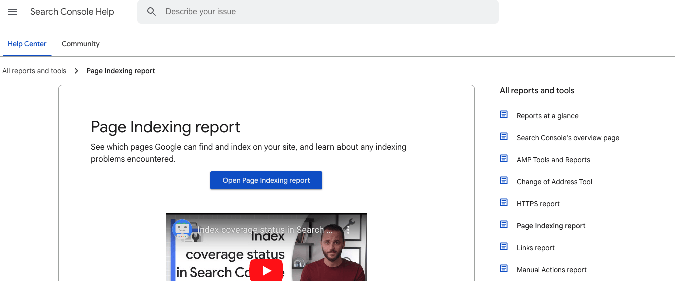Click the document icon beside Manual Actions report
The image size is (675, 281).
click(x=504, y=269)
